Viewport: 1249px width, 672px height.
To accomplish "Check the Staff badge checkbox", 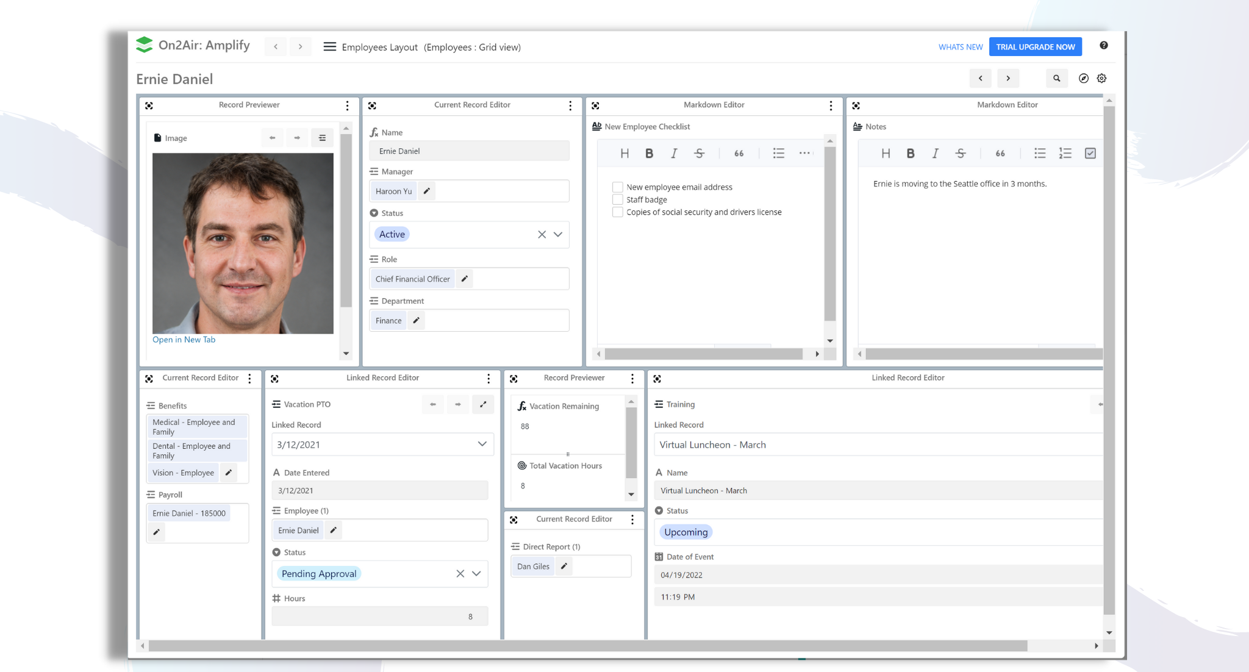I will 617,199.
